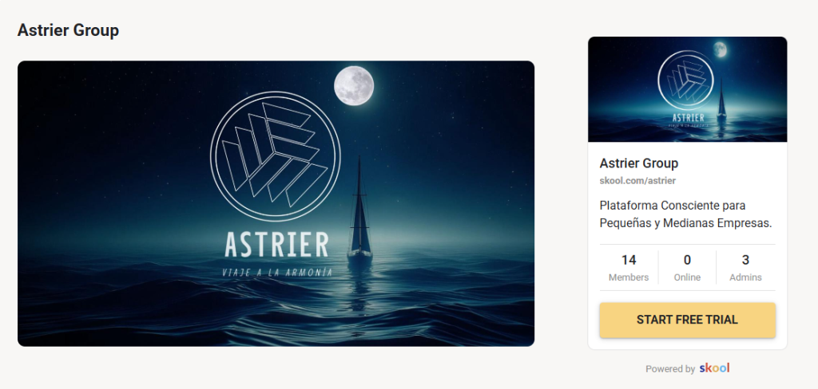Click the Viaje a la Armonía tagline
Viewport: 818px width, 389px height.
pyautogui.click(x=277, y=272)
